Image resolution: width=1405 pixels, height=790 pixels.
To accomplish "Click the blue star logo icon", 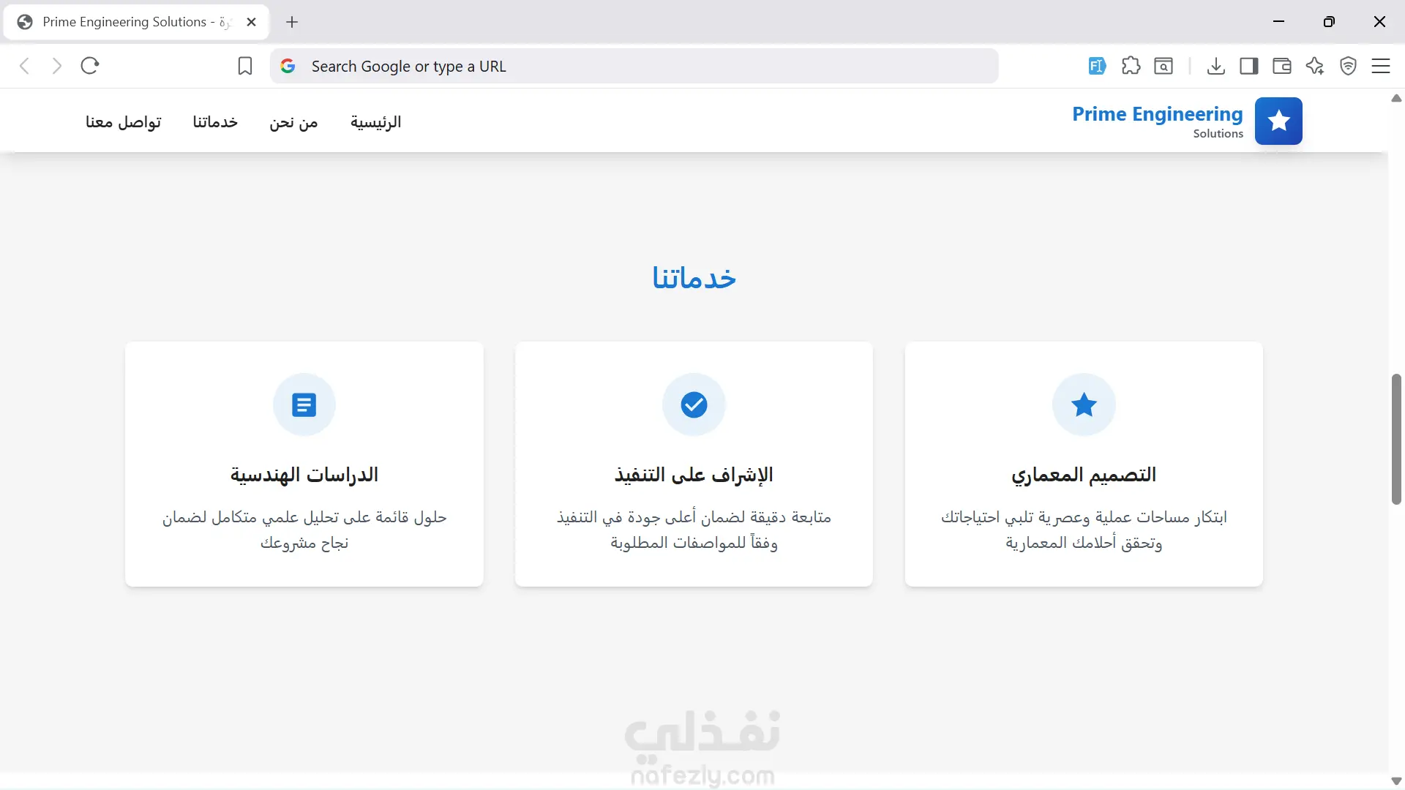I will coord(1278,121).
